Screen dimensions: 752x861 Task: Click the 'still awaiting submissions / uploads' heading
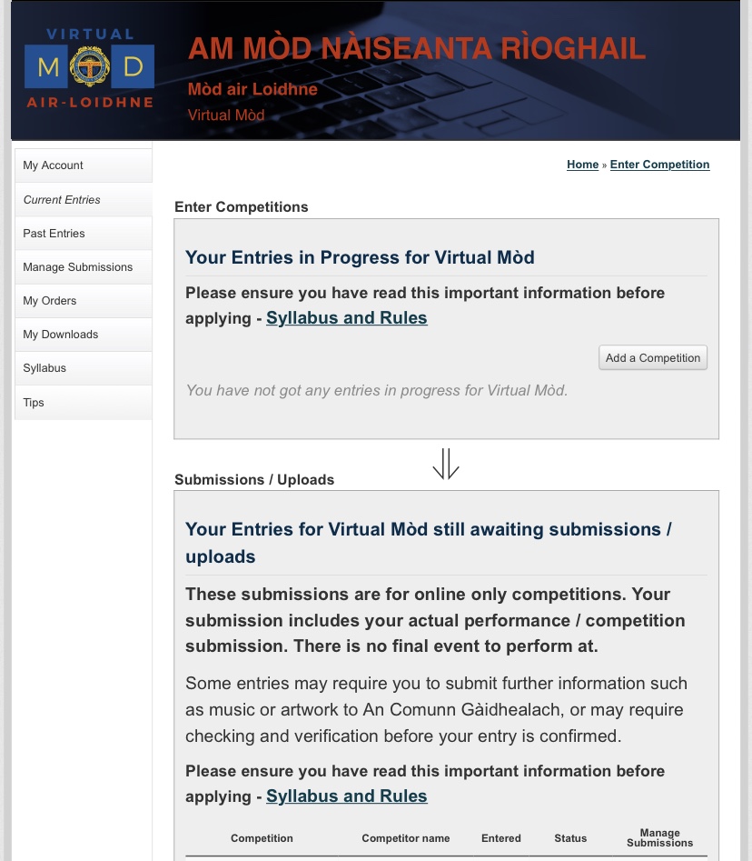[x=429, y=543]
